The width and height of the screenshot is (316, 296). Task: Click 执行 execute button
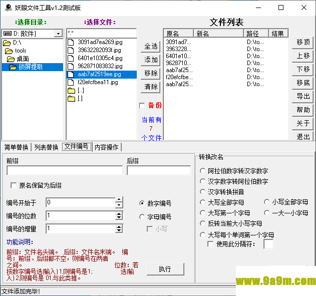click(165, 269)
